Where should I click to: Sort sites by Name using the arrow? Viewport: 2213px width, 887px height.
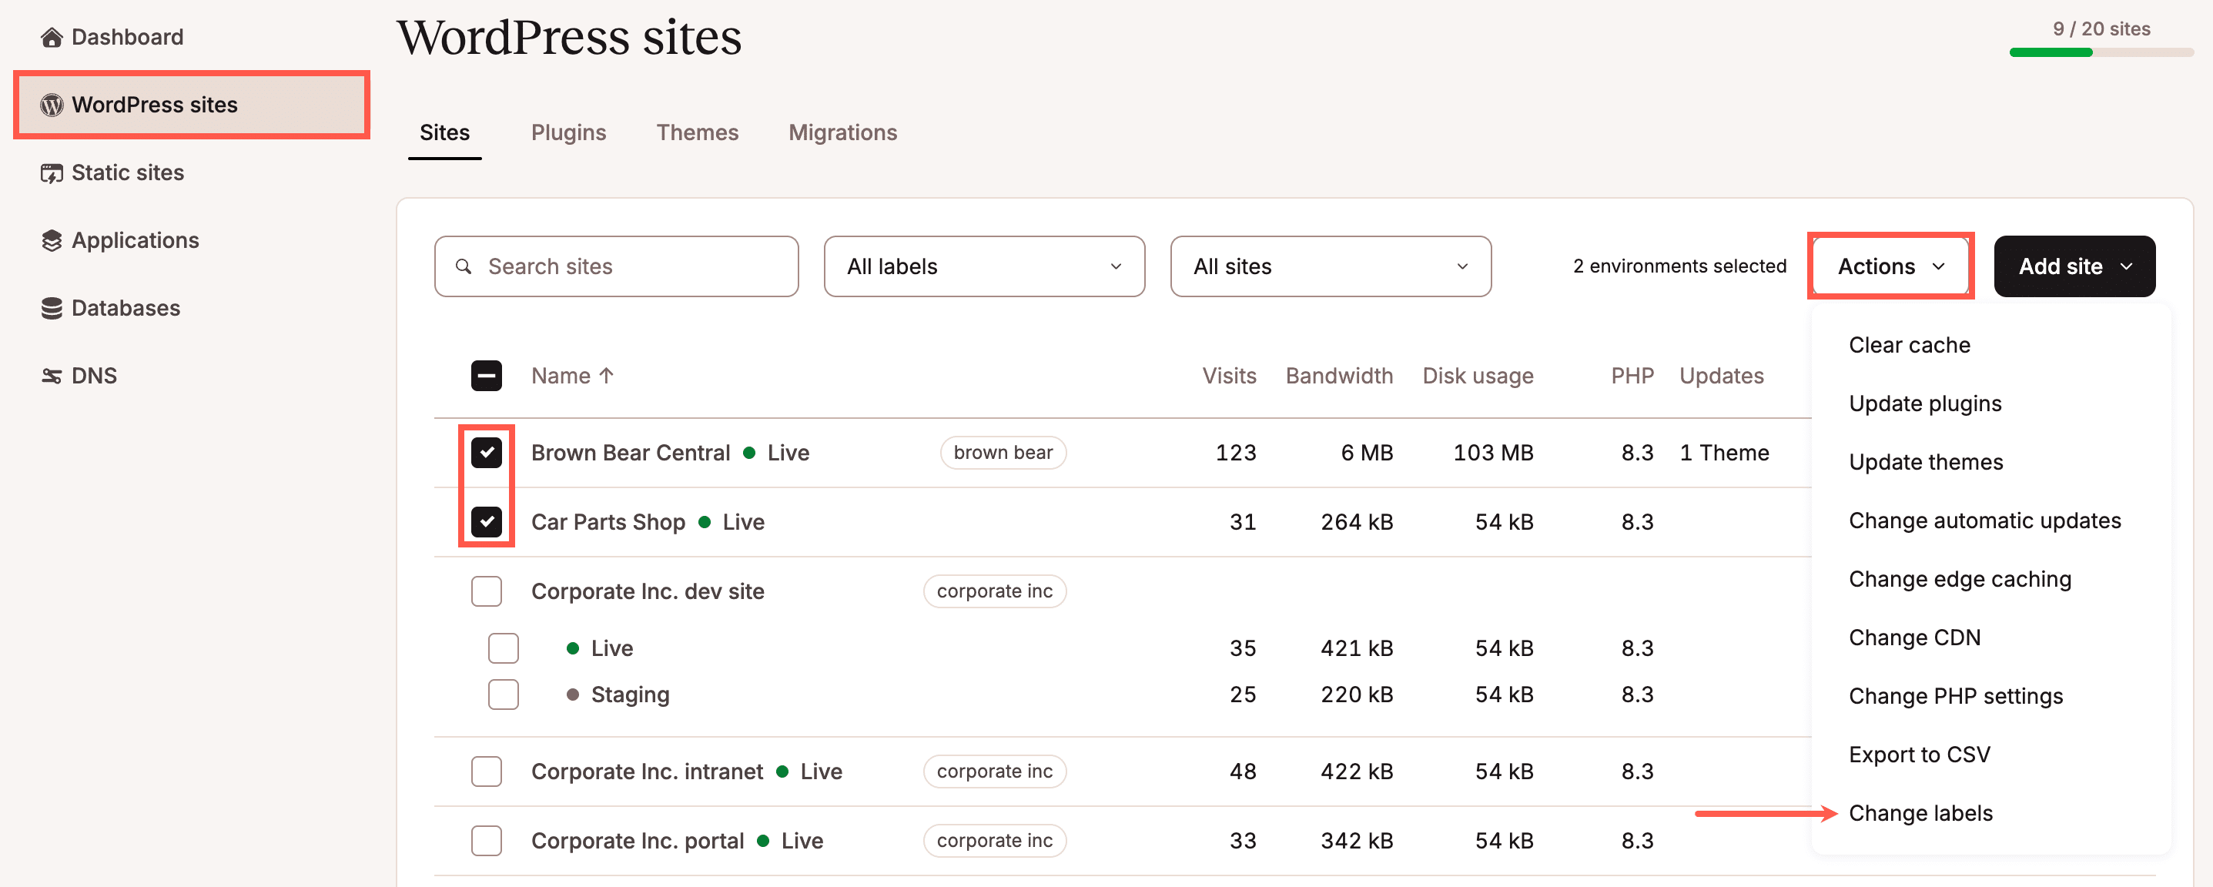(608, 375)
